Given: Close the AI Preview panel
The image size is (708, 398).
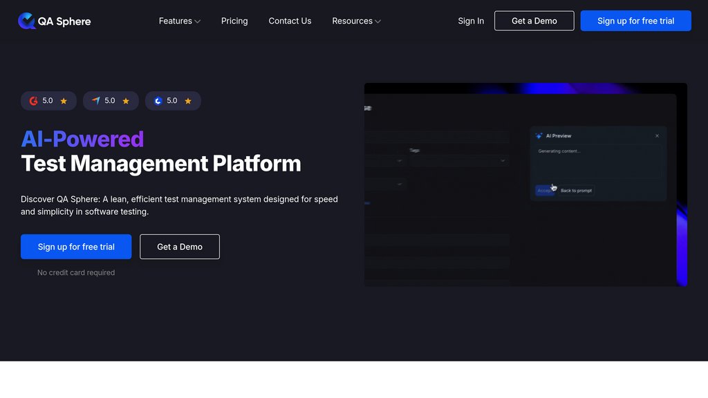Looking at the screenshot, I should click(x=658, y=135).
